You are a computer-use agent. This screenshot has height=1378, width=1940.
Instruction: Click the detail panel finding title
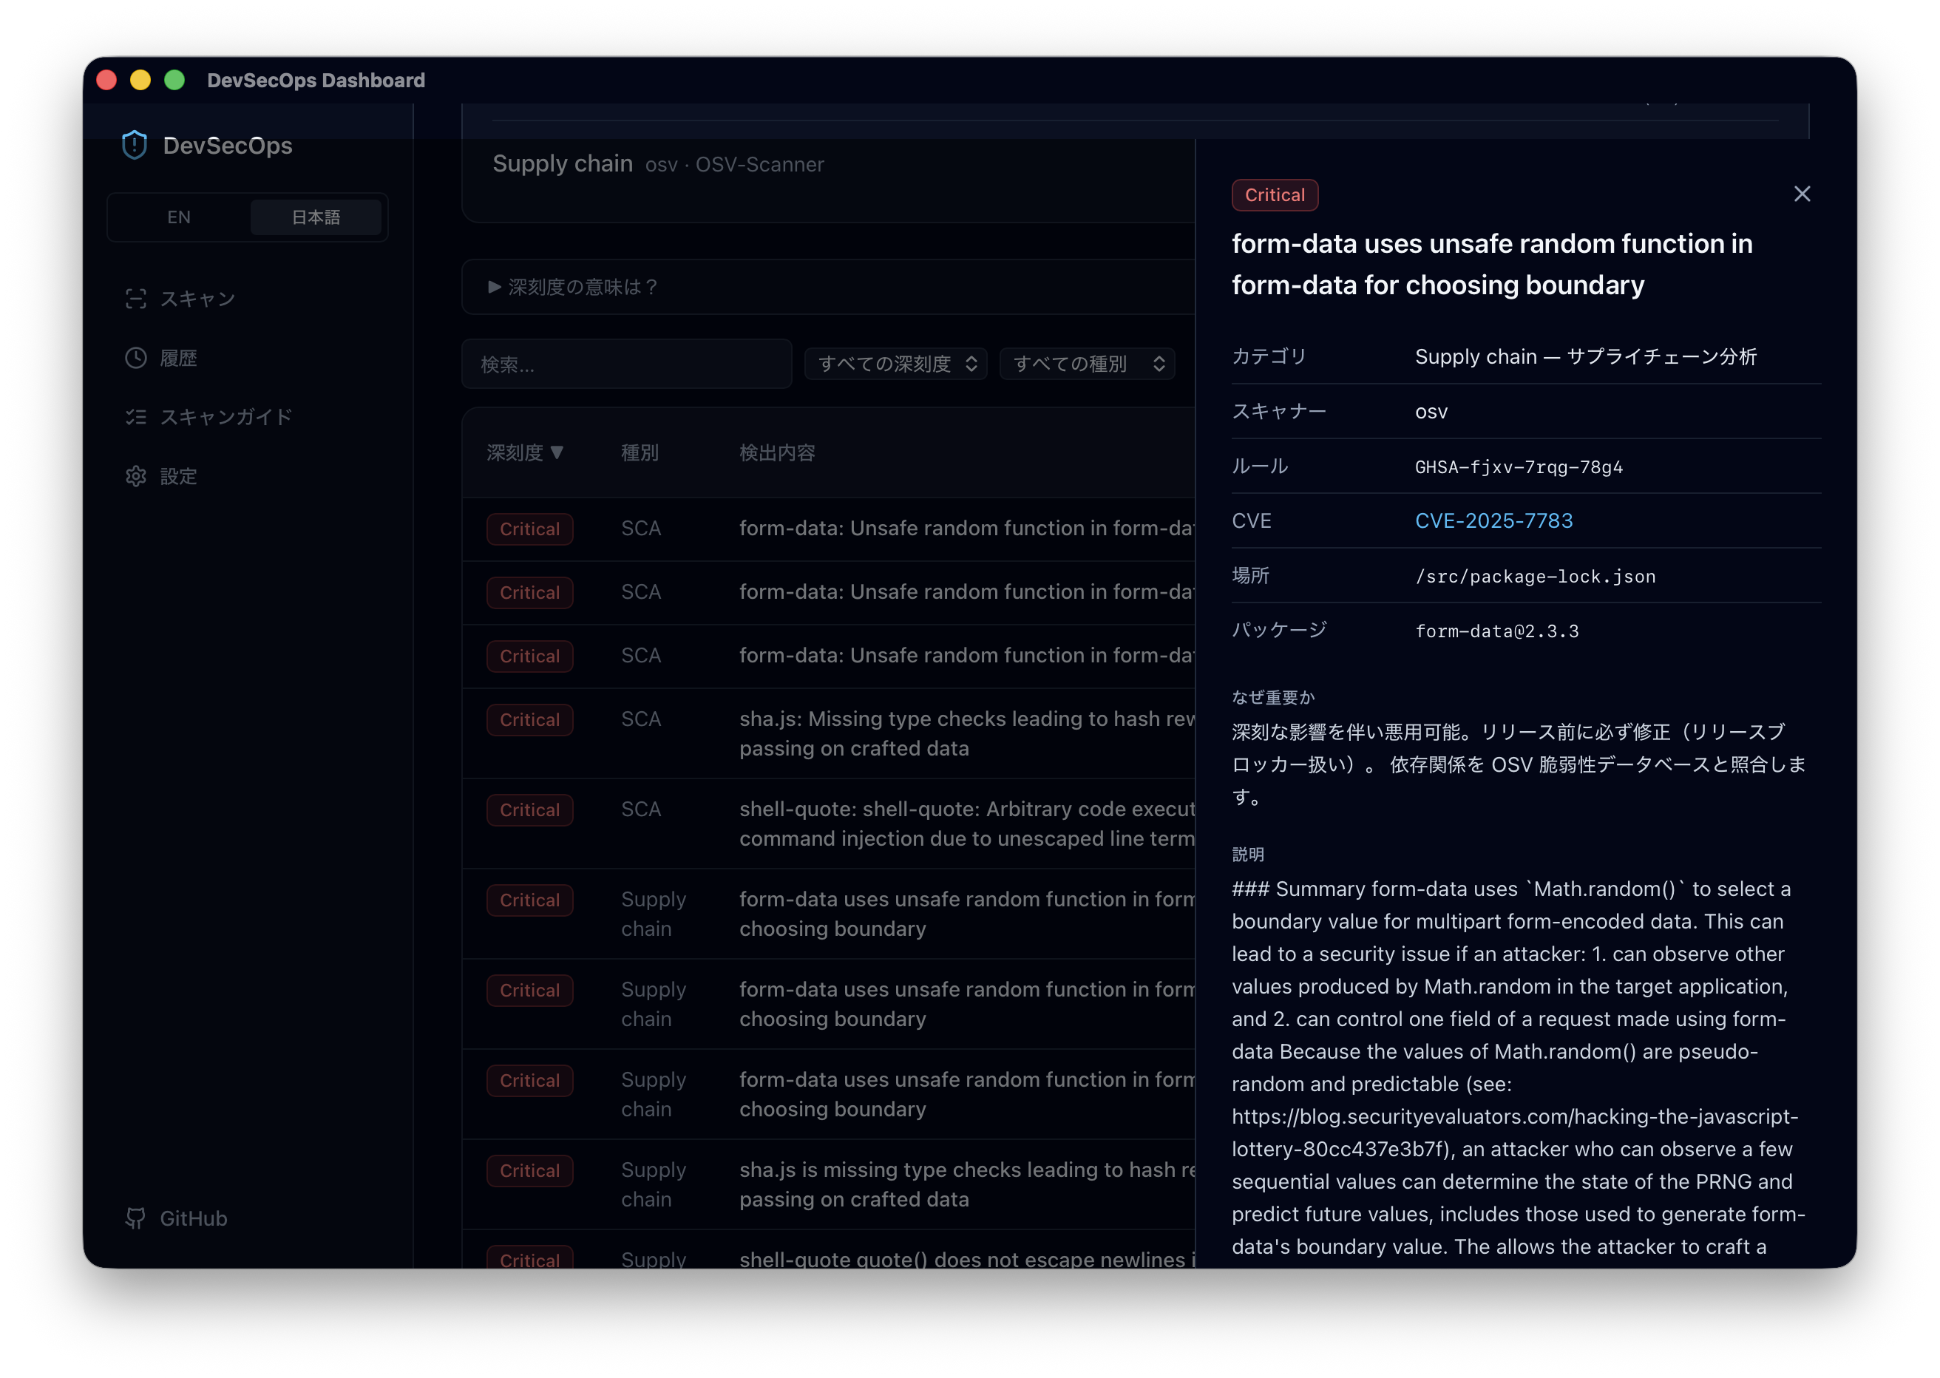1492,265
